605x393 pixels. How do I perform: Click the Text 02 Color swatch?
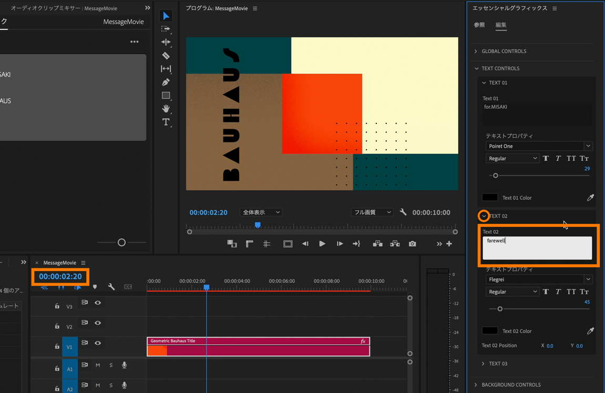pos(490,331)
